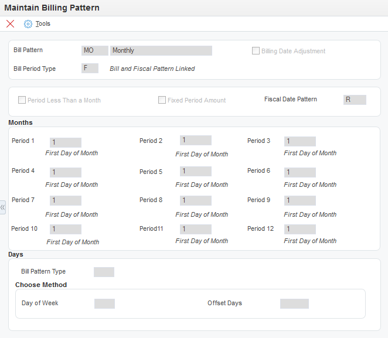This screenshot has width=388, height=338.
Task: Click the 'Days' section heading
Action: pyautogui.click(x=16, y=254)
